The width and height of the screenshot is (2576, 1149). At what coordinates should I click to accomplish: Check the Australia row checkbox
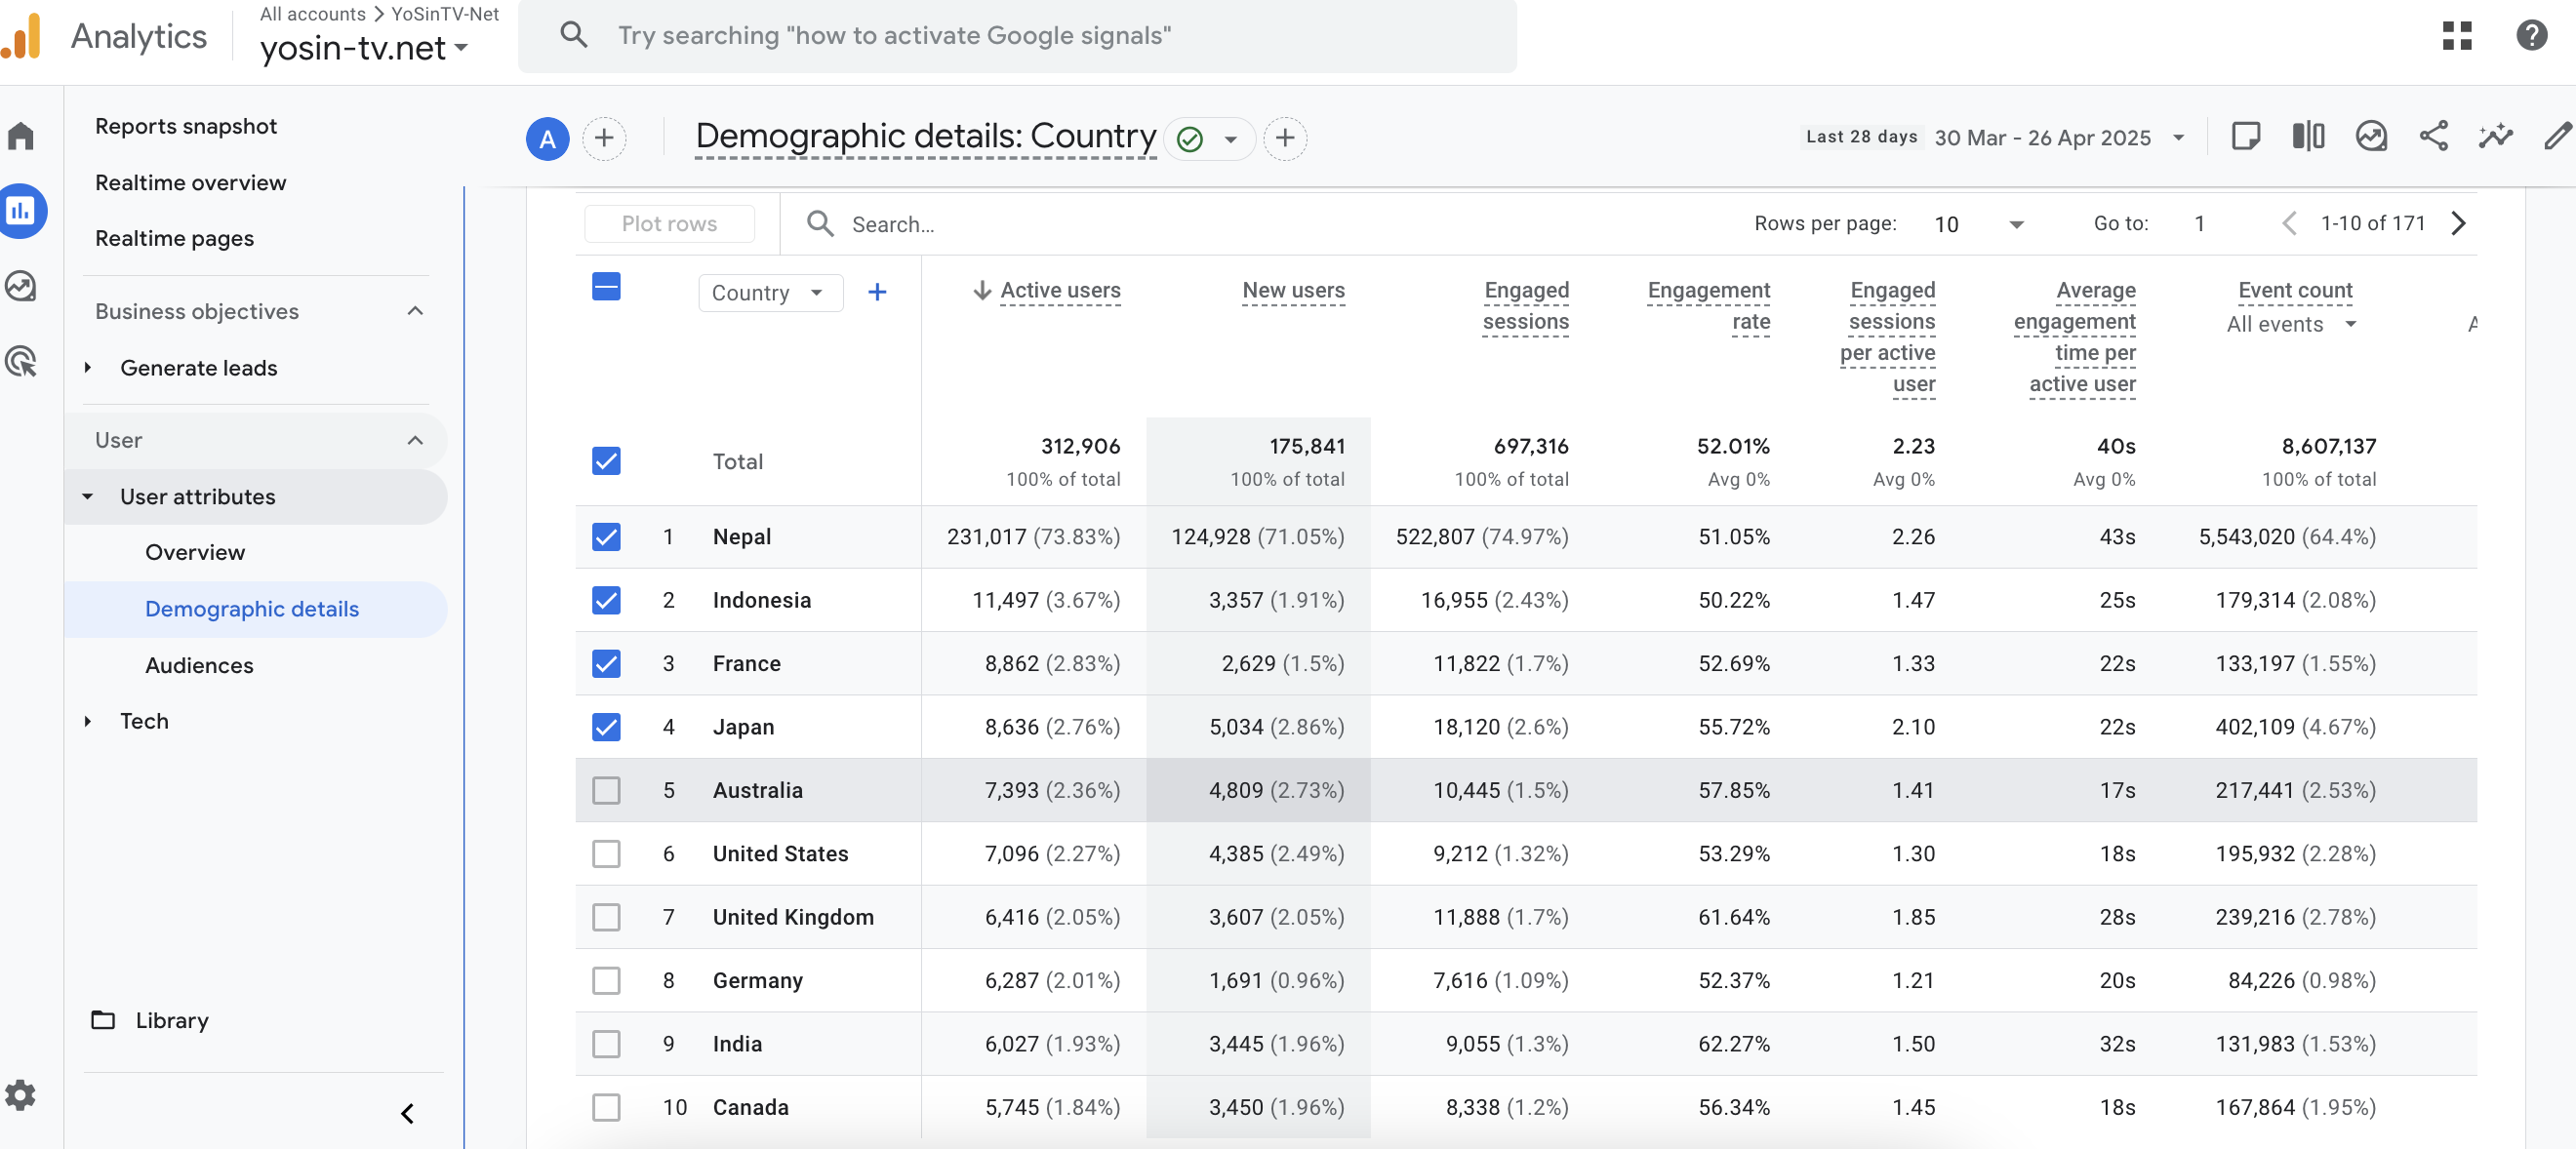pos(606,790)
